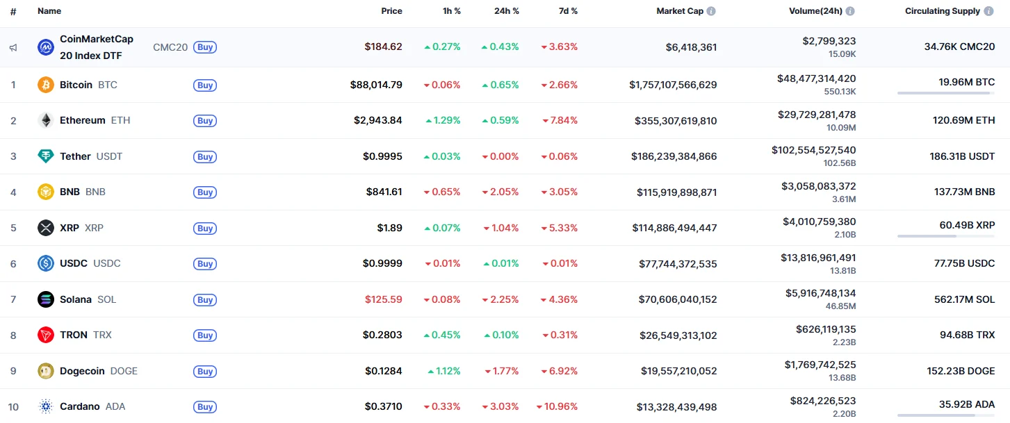Click the Dogecoin logo icon
The height and width of the screenshot is (423, 1010).
[45, 371]
